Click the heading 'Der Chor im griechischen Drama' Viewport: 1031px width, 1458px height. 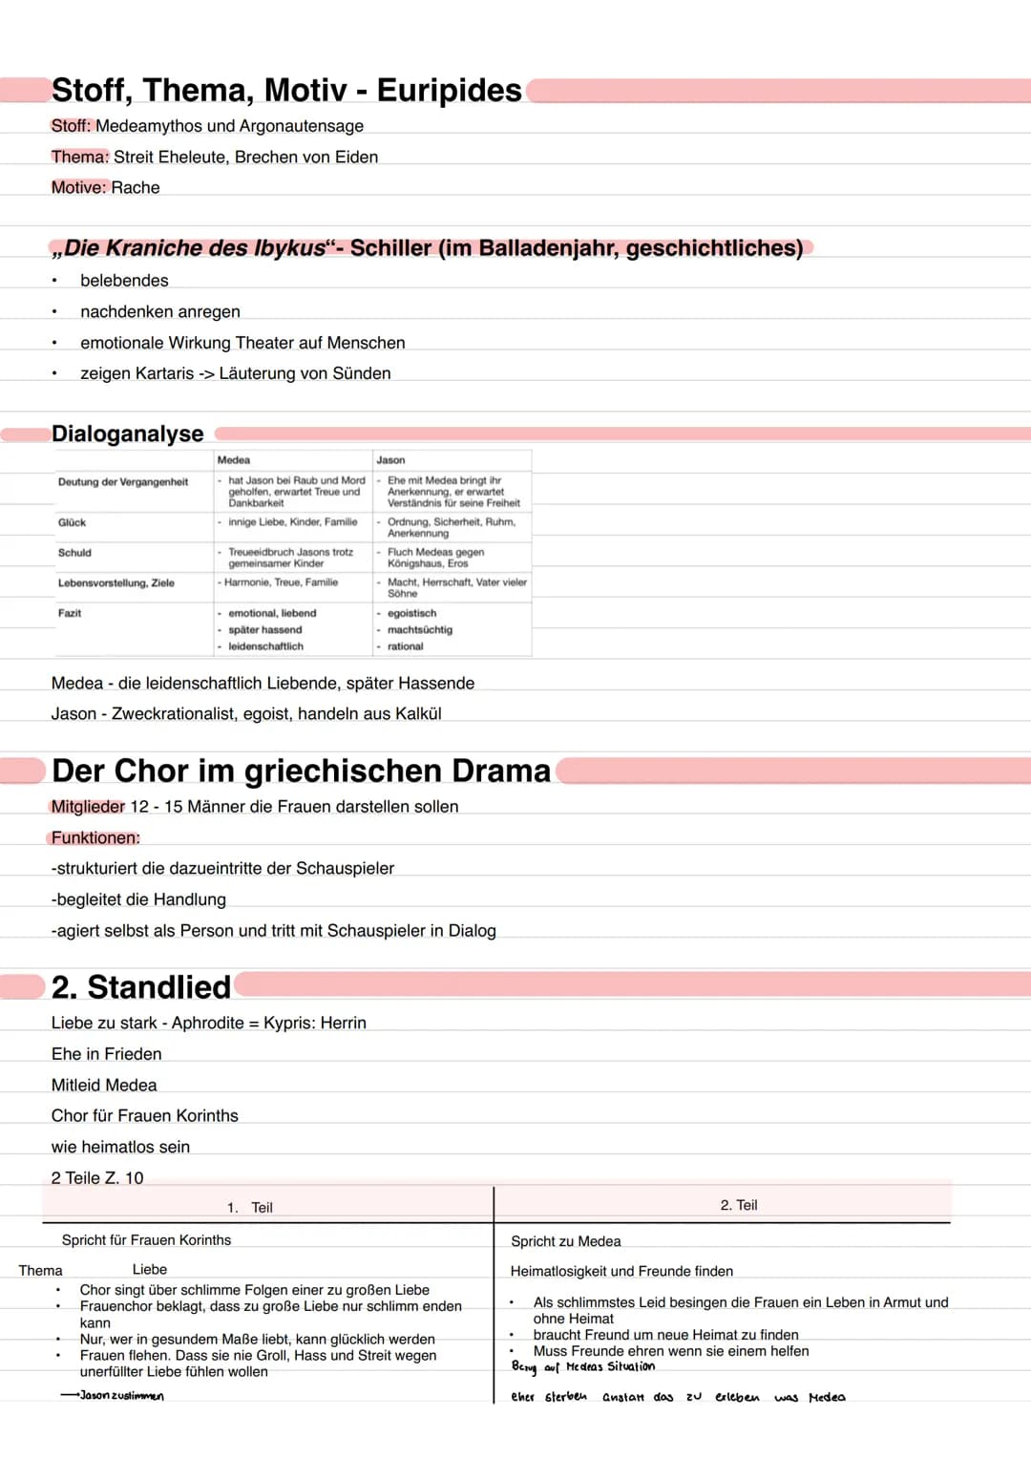[302, 771]
